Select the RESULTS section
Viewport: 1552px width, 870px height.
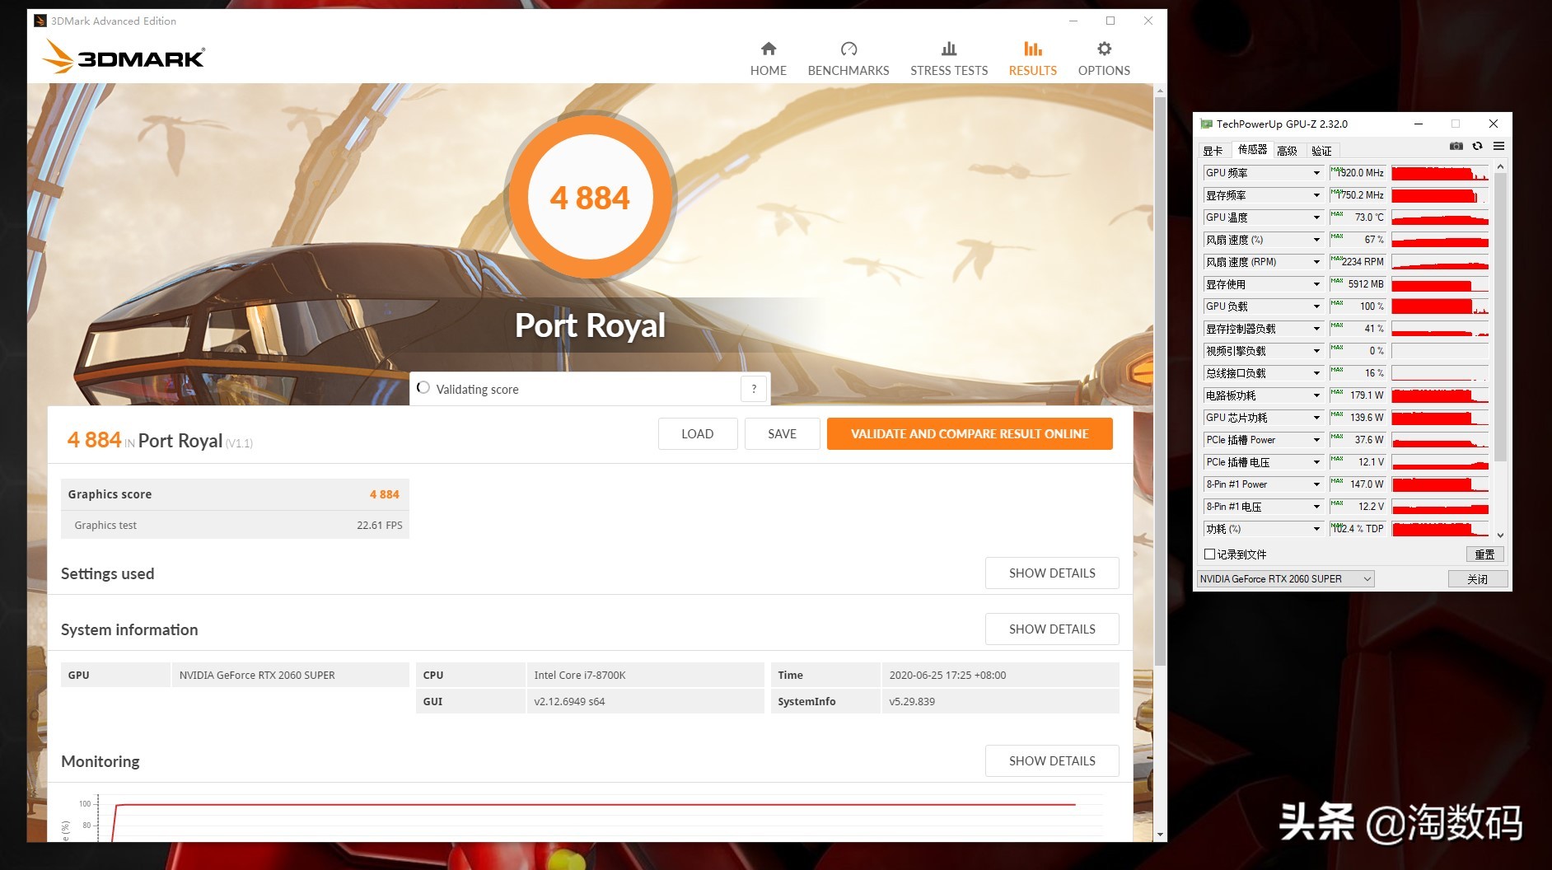1033,59
